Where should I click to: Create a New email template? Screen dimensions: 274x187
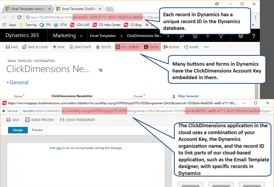[x=59, y=47]
